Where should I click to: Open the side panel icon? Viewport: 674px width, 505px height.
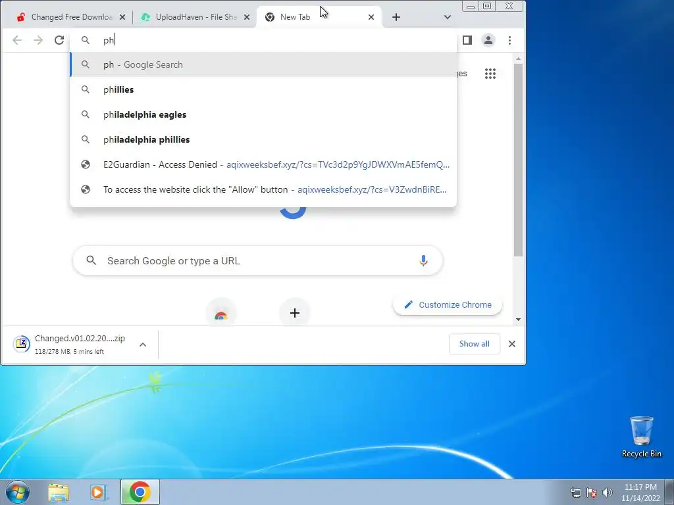pos(467,40)
